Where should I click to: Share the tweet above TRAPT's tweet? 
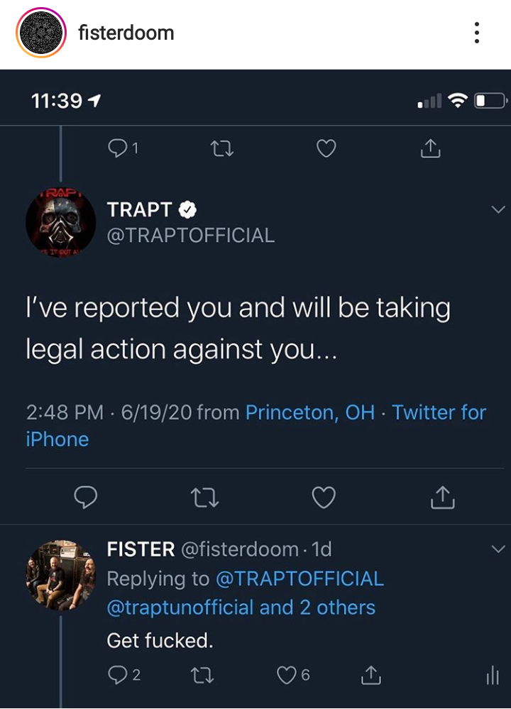coord(430,148)
